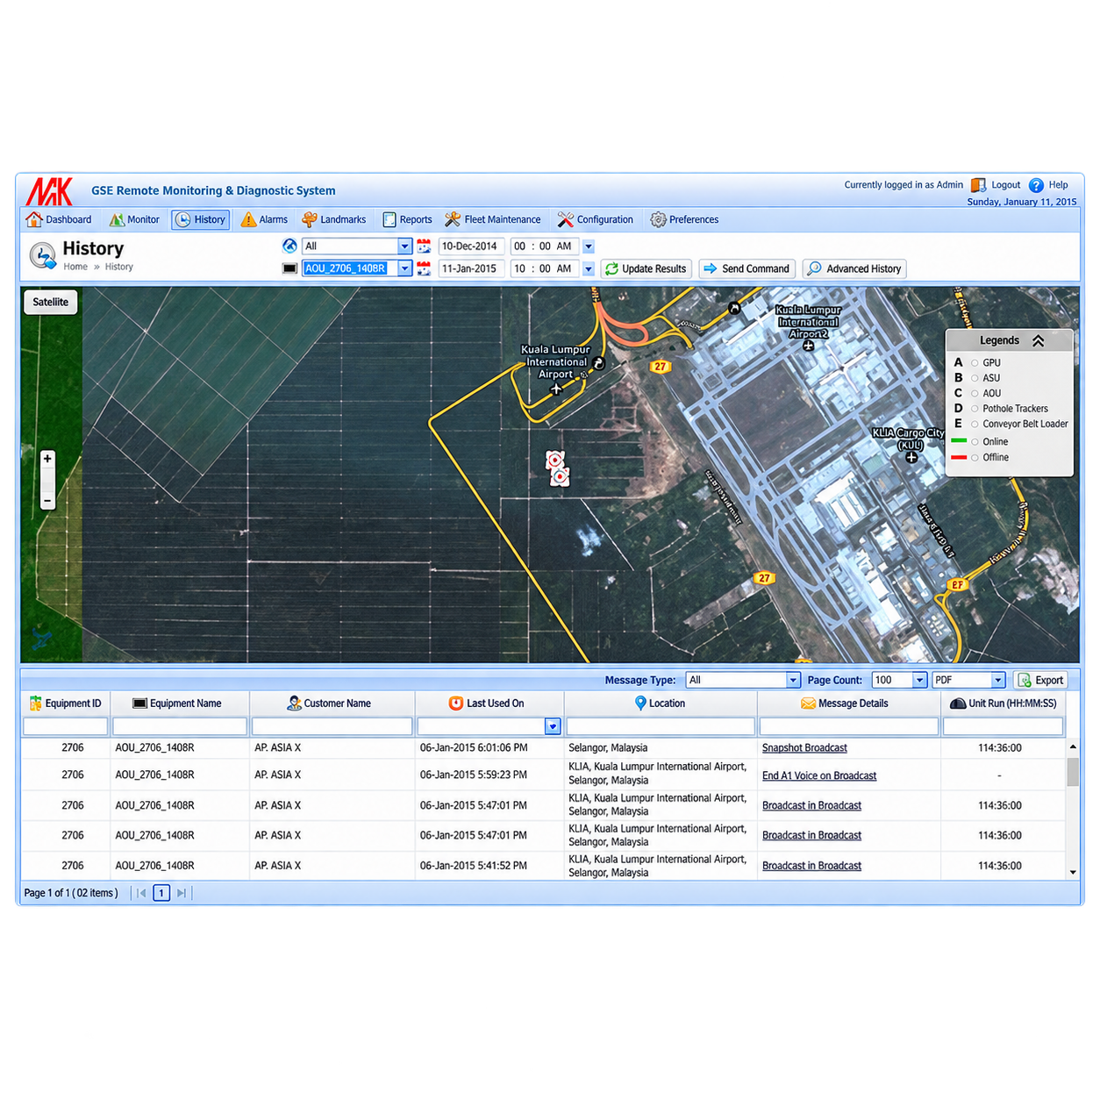Viewport: 1100px width, 1100px height.
Task: Go to page 1 in pager
Action: coord(161,893)
